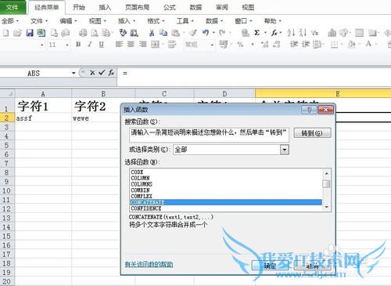
Task: Click the Sort ascending A-Z icon
Action: point(291,33)
